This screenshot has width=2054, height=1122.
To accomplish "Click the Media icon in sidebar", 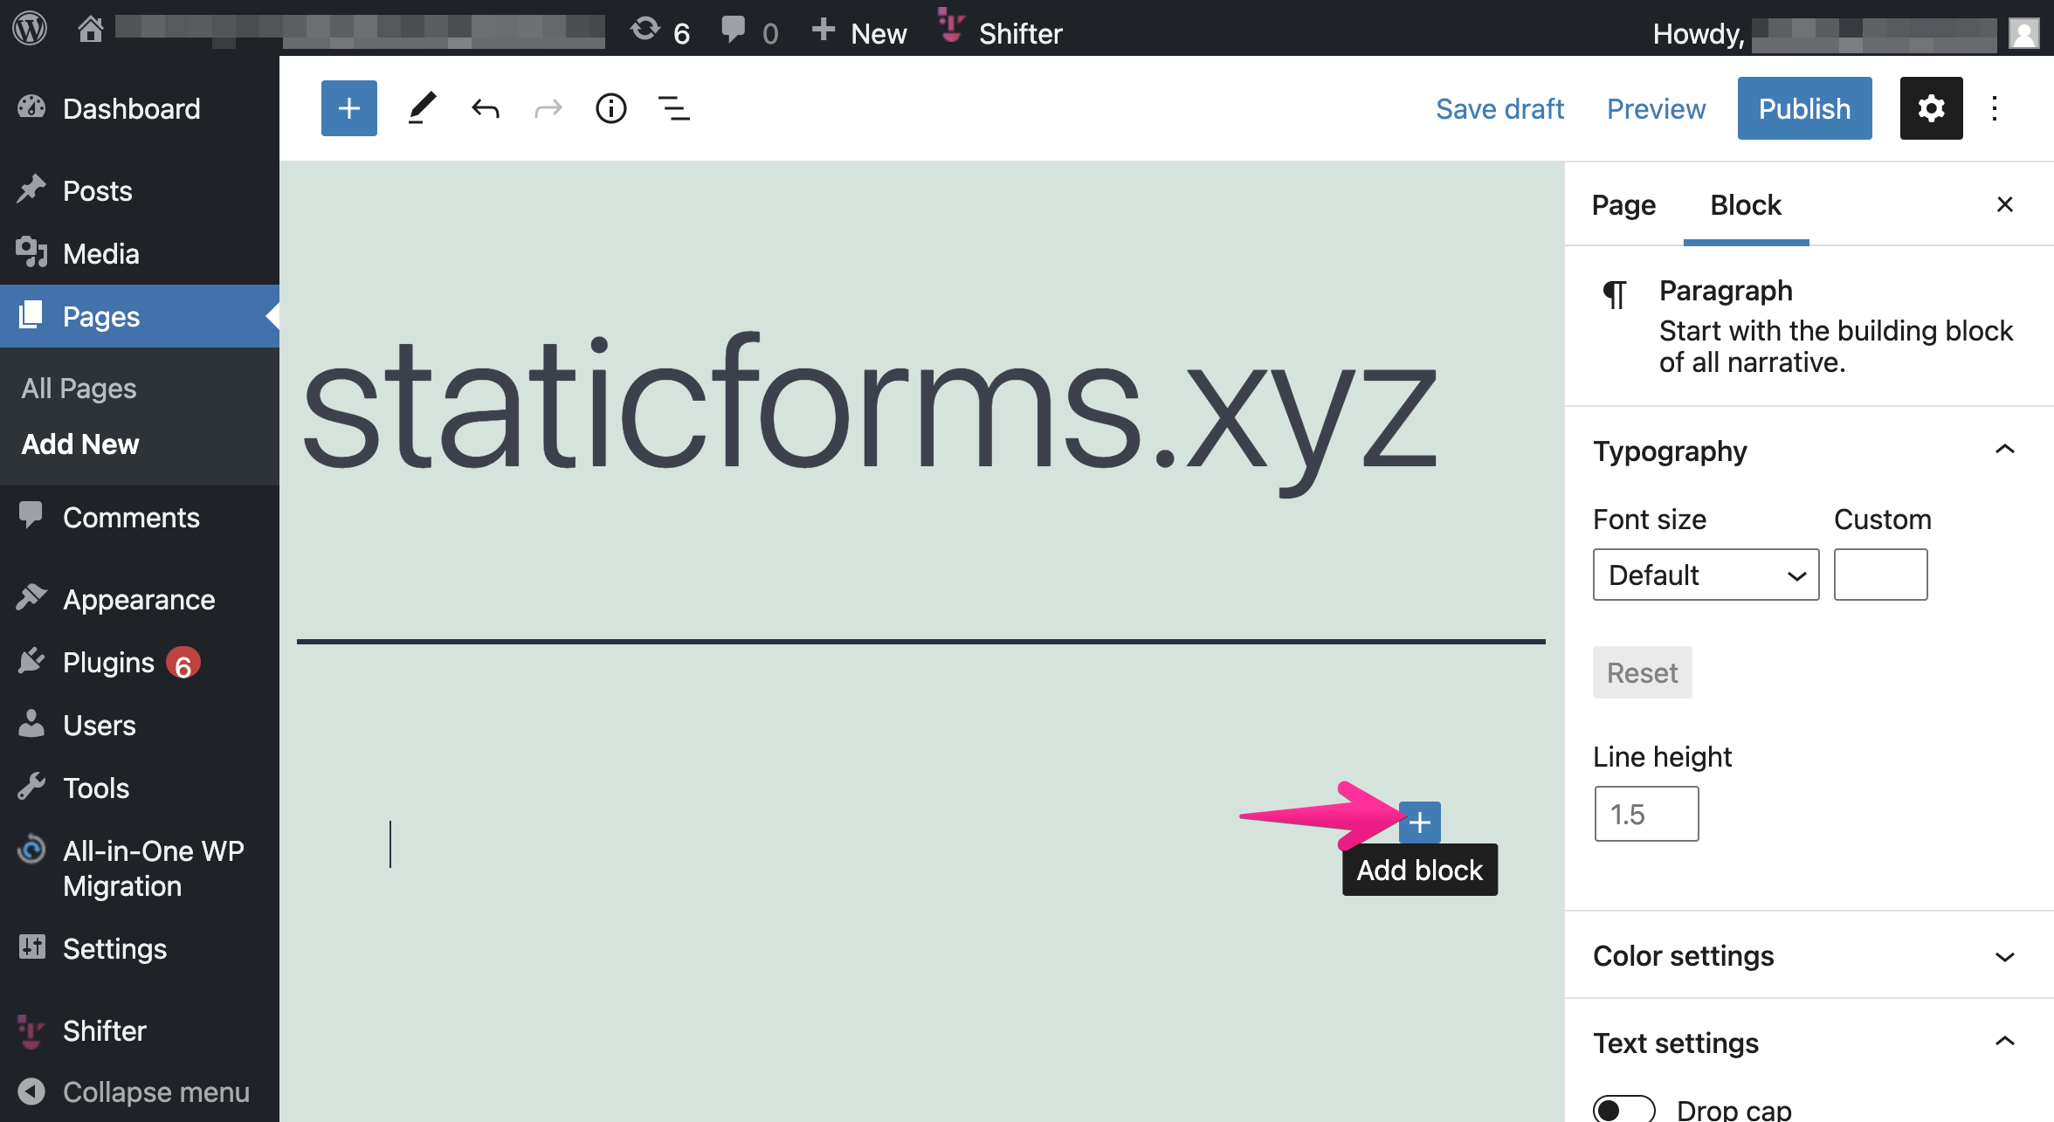I will click(x=31, y=251).
